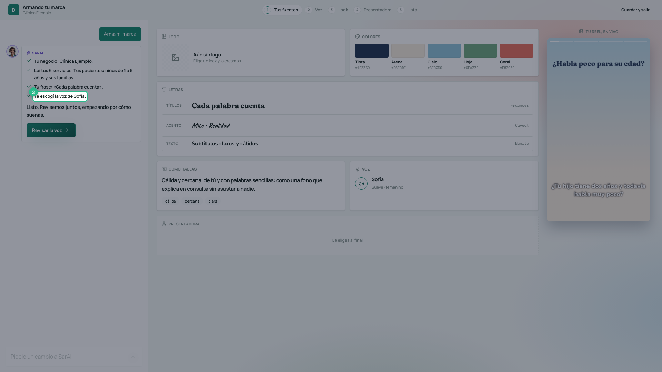Image resolution: width=662 pixels, height=372 pixels.
Task: Click the film icon by Tu reel, en vivo
Action: pos(581,31)
